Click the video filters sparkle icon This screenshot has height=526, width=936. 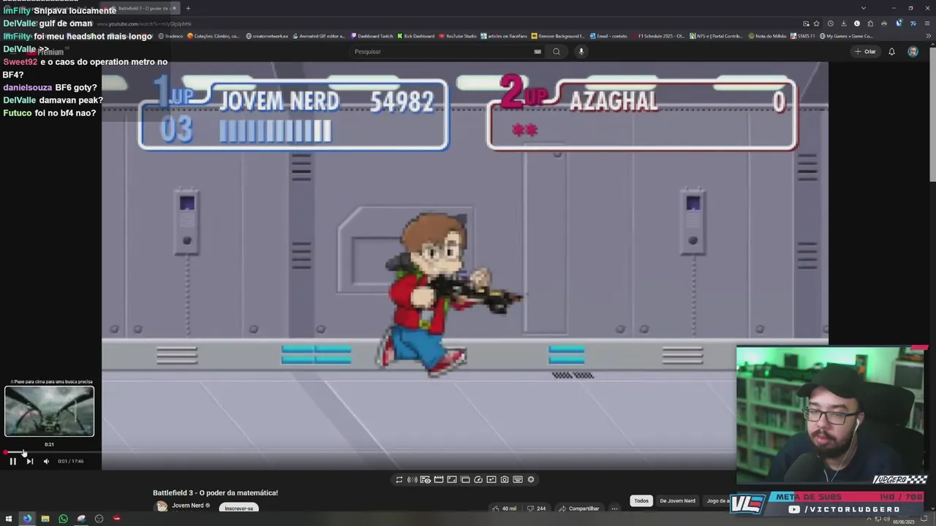(x=491, y=480)
